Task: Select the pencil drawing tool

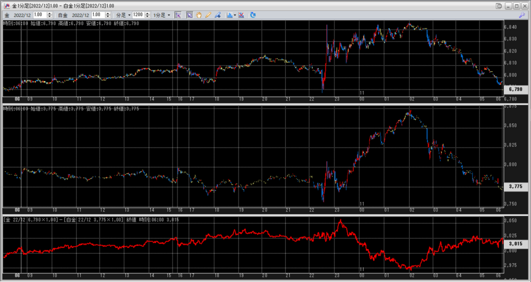Action: pyautogui.click(x=208, y=15)
